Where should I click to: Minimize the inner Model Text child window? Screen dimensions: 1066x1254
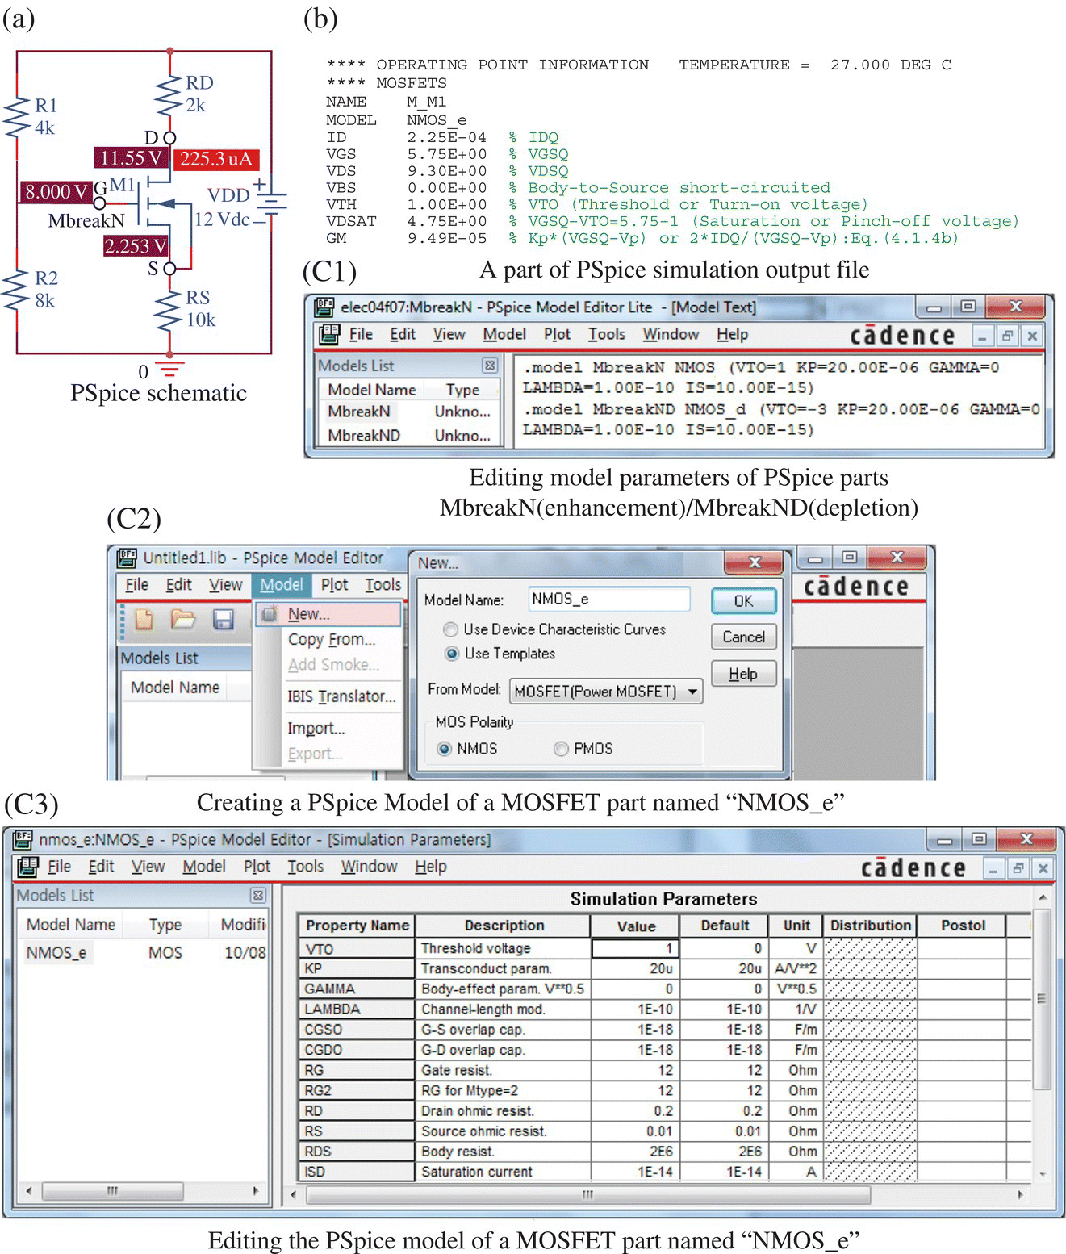pos(982,336)
